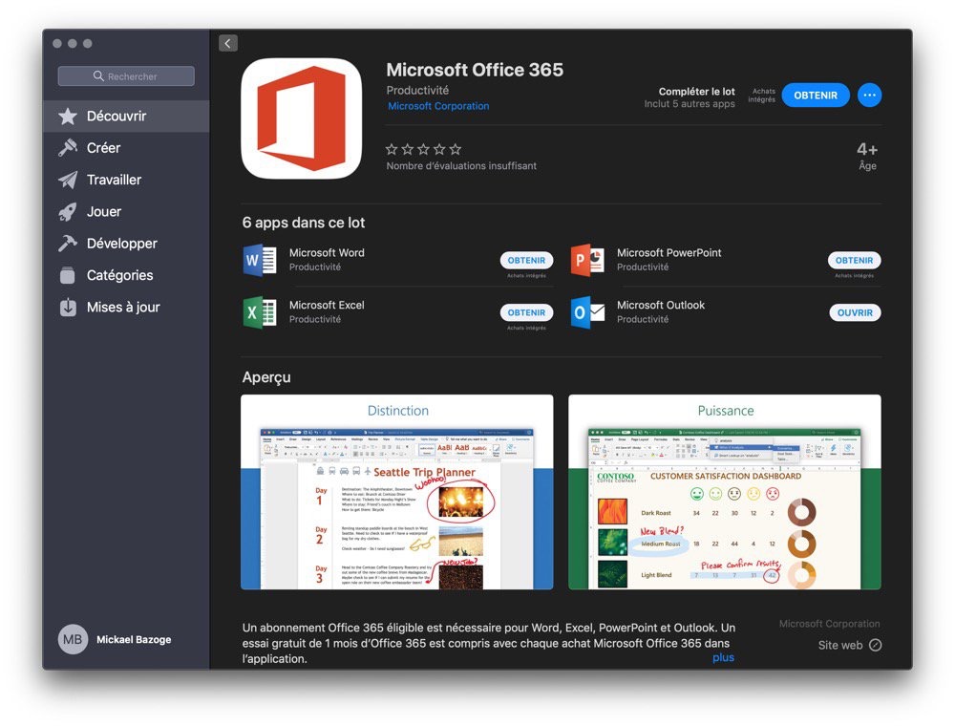This screenshot has height=726, width=955.
Task: Open the Développer section
Action: click(126, 243)
